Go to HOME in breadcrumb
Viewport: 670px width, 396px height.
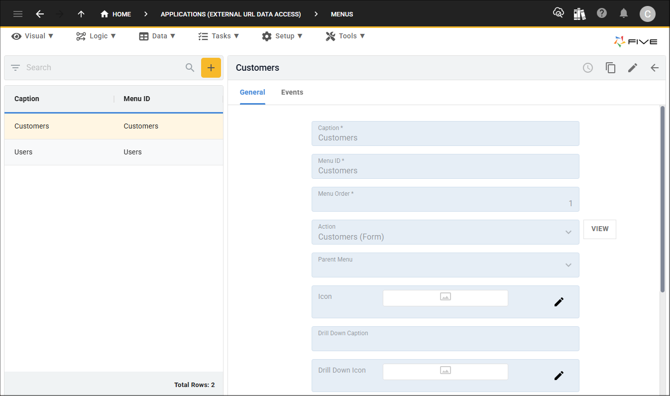pyautogui.click(x=116, y=14)
